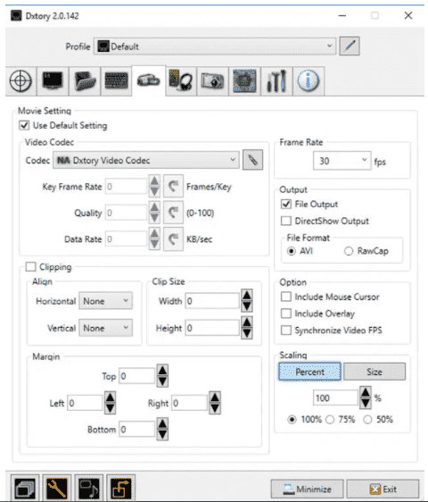Increase scaling percent value
The height and width of the screenshot is (502, 428).
coord(366,392)
